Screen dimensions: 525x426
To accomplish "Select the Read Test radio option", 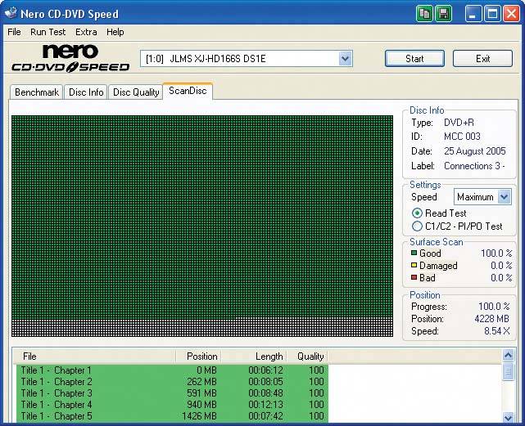I will (418, 213).
